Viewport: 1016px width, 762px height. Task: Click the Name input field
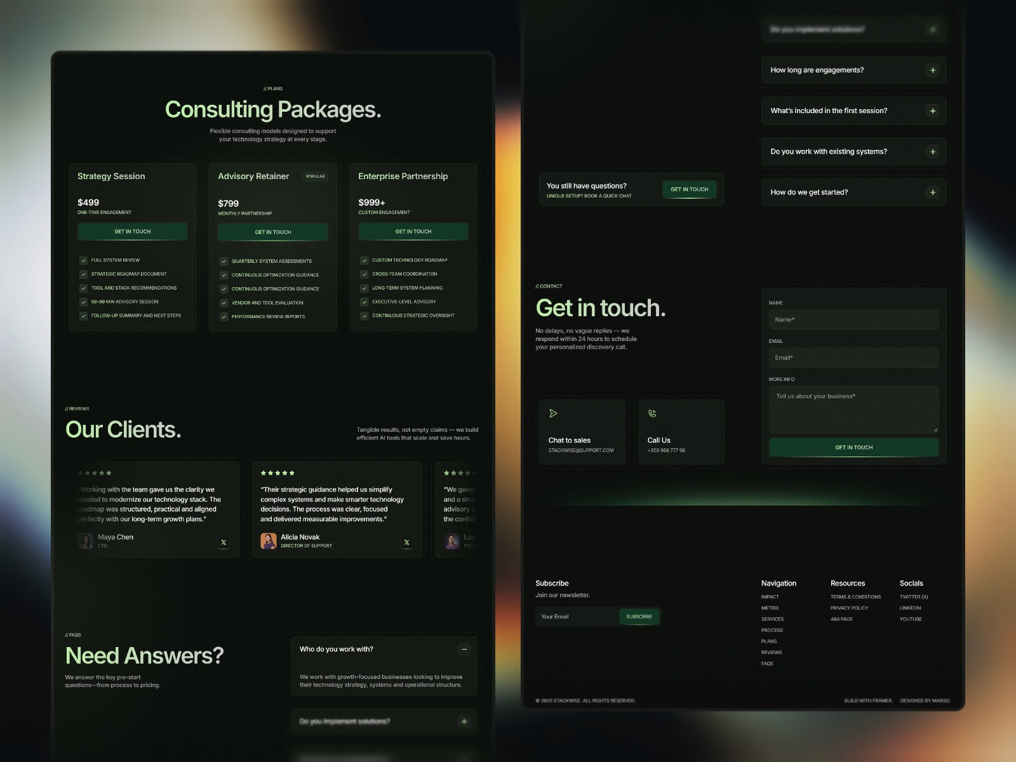[x=854, y=319]
